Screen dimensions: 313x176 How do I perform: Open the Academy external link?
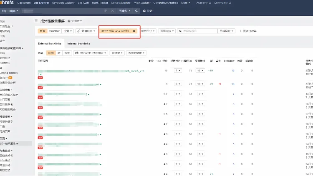click(203, 3)
